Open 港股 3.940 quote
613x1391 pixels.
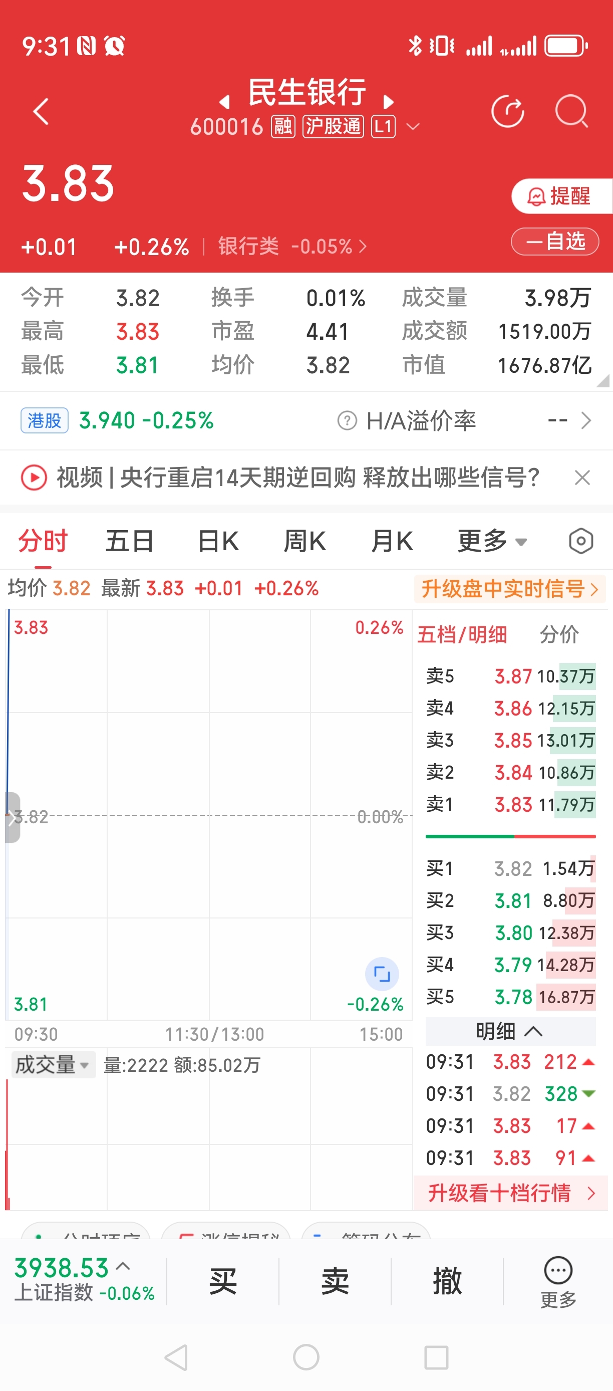(117, 420)
